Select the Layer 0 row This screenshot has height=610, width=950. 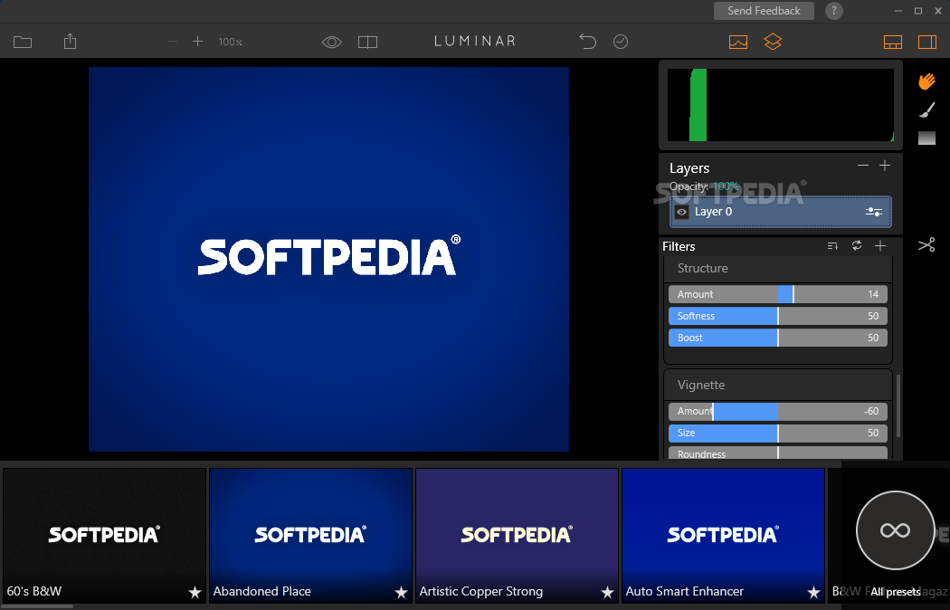click(x=780, y=212)
